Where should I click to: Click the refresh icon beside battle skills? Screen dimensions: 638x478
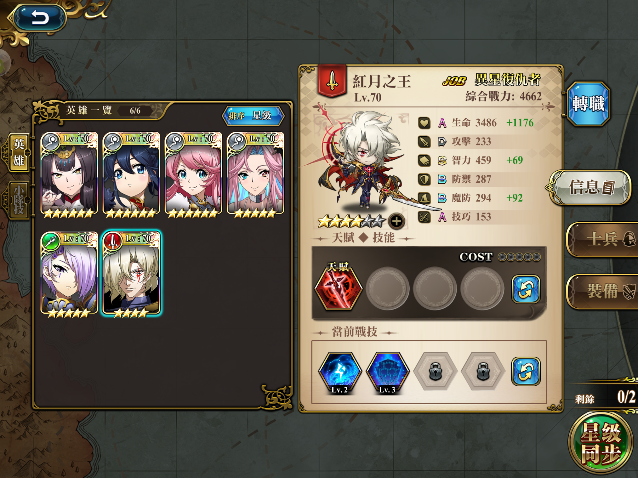coord(526,372)
